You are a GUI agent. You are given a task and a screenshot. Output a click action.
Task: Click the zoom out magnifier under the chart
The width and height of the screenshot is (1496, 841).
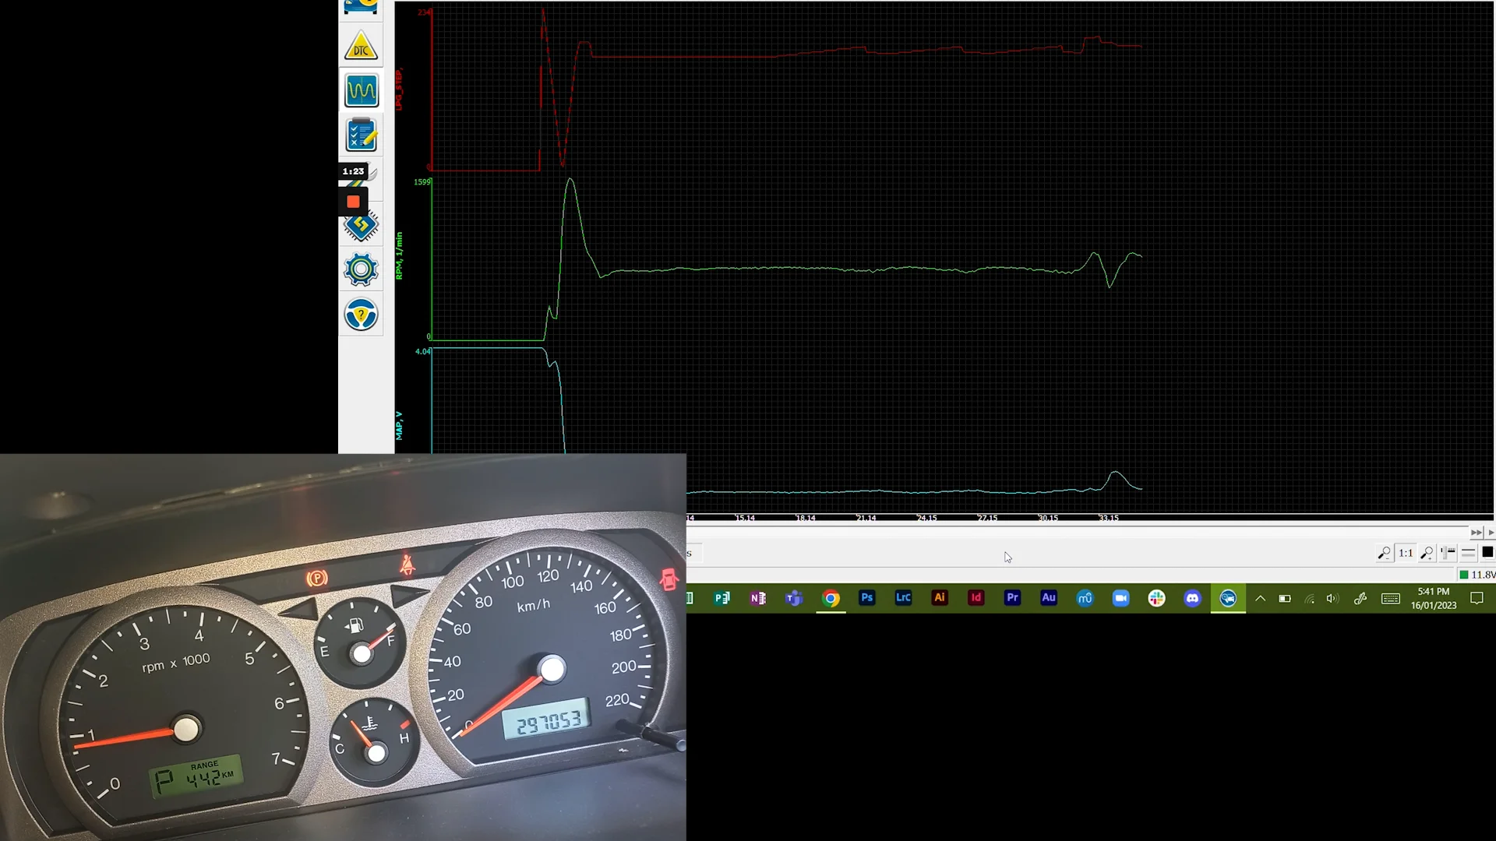tap(1383, 553)
